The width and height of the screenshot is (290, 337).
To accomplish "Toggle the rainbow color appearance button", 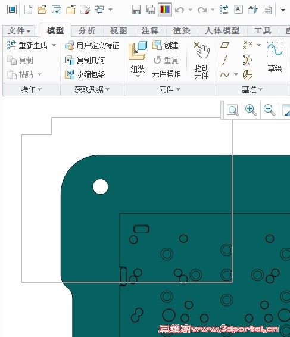I will tap(165, 10).
